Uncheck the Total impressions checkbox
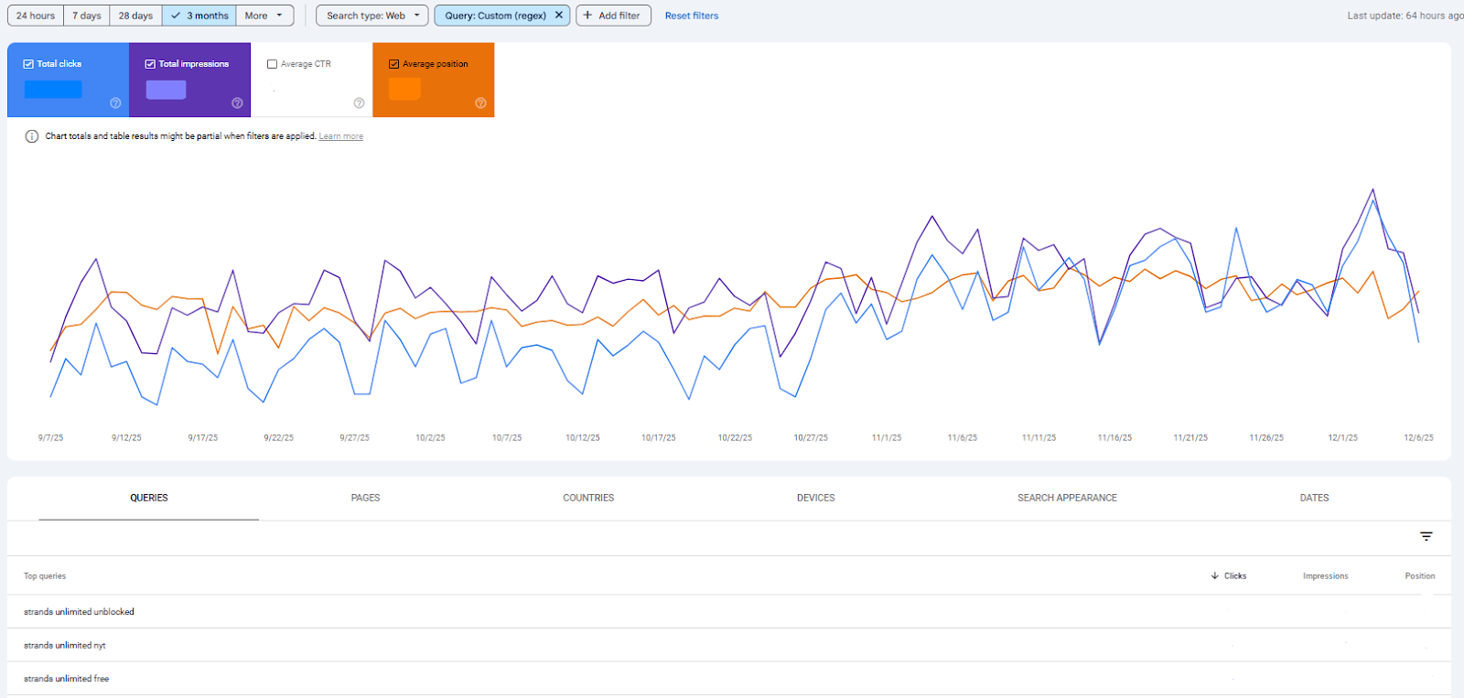Viewport: 1464px width, 698px height. pos(150,64)
